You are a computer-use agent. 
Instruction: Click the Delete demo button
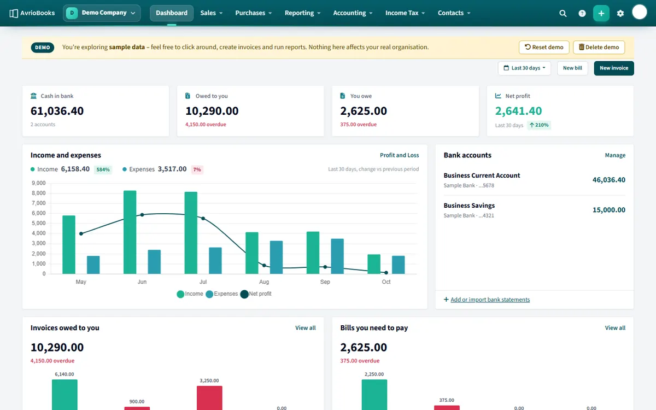point(599,47)
